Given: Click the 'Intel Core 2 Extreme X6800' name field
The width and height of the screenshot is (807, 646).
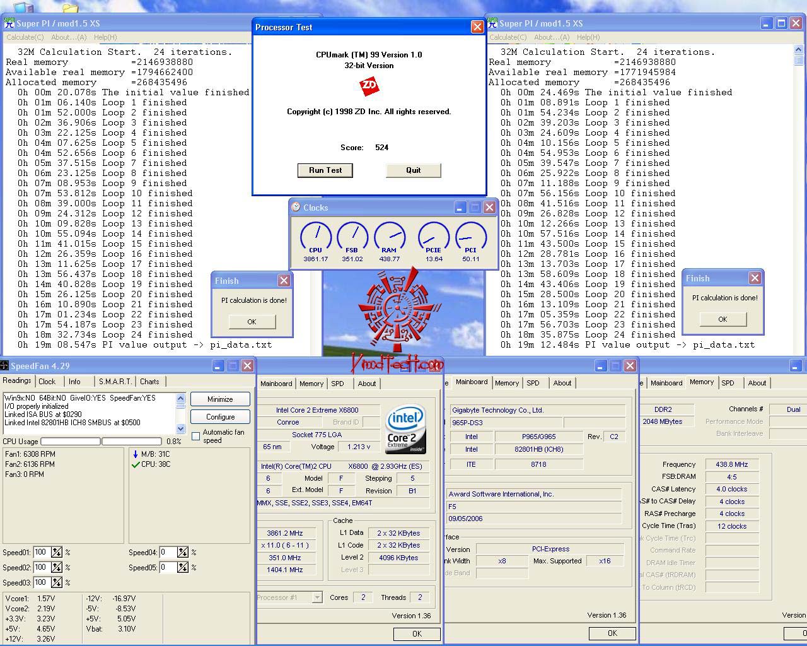Looking at the screenshot, I should click(x=318, y=410).
